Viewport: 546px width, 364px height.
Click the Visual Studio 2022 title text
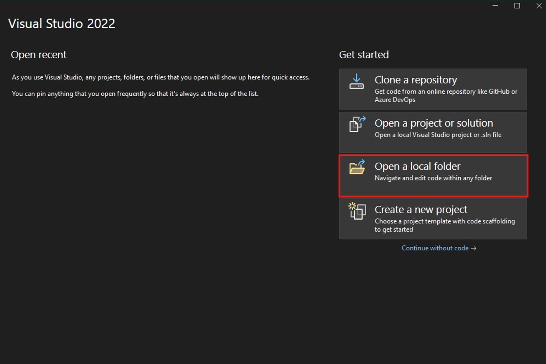pyautogui.click(x=62, y=23)
